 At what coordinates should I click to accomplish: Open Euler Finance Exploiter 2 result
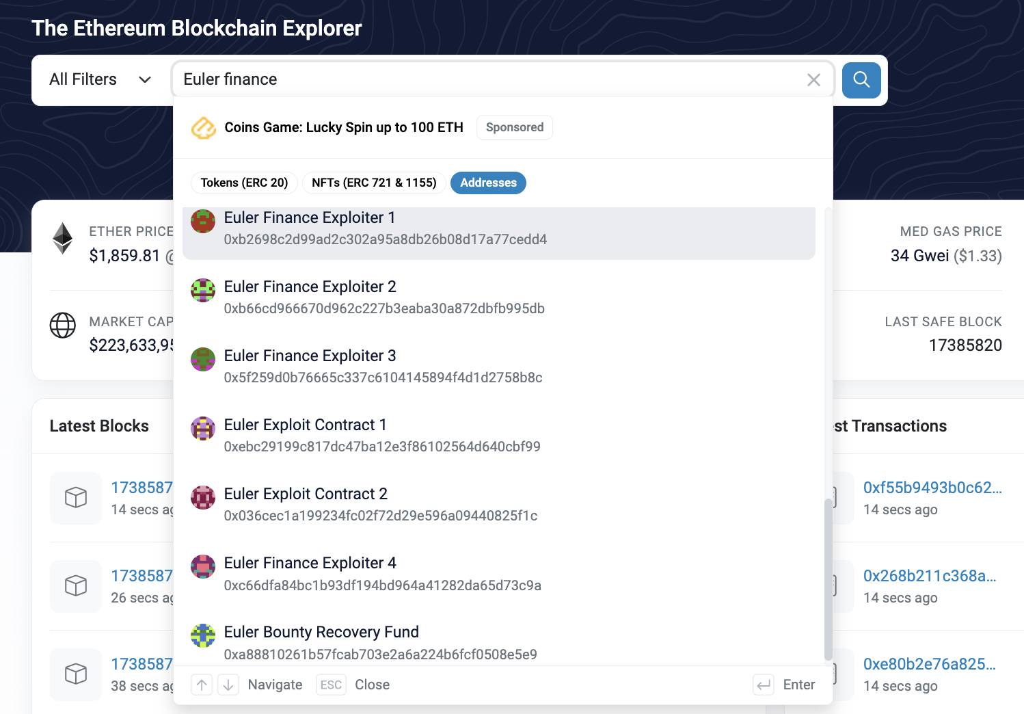tap(499, 297)
